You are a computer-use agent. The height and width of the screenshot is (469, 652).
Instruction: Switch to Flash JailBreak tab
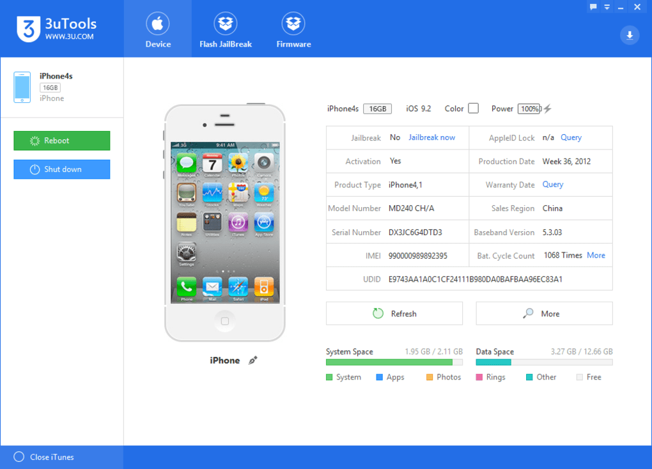(x=226, y=29)
